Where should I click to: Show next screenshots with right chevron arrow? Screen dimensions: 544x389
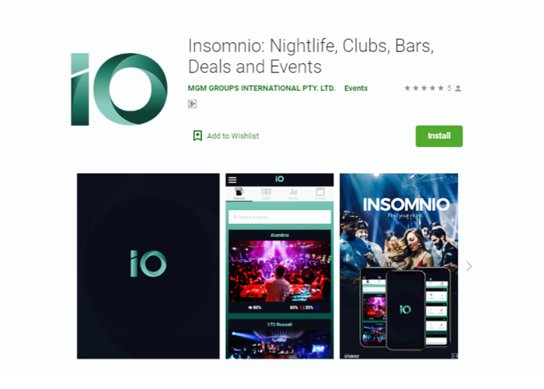(469, 266)
